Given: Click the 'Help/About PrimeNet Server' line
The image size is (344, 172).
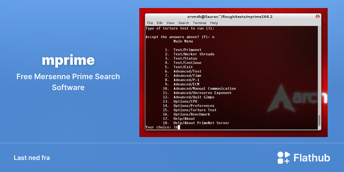Looking at the screenshot, I should [196, 123].
